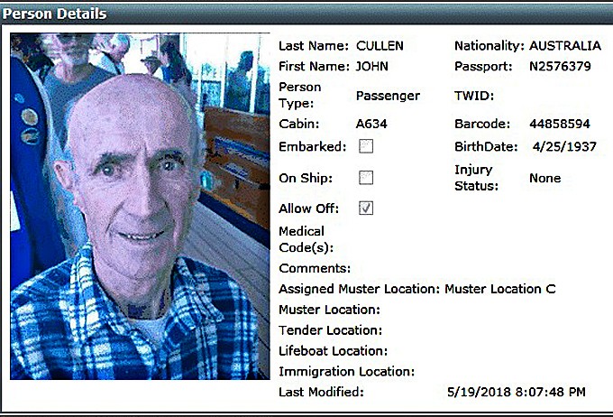Enable the On Ship checkbox
Screen dimensions: 613x417
pyautogui.click(x=366, y=178)
